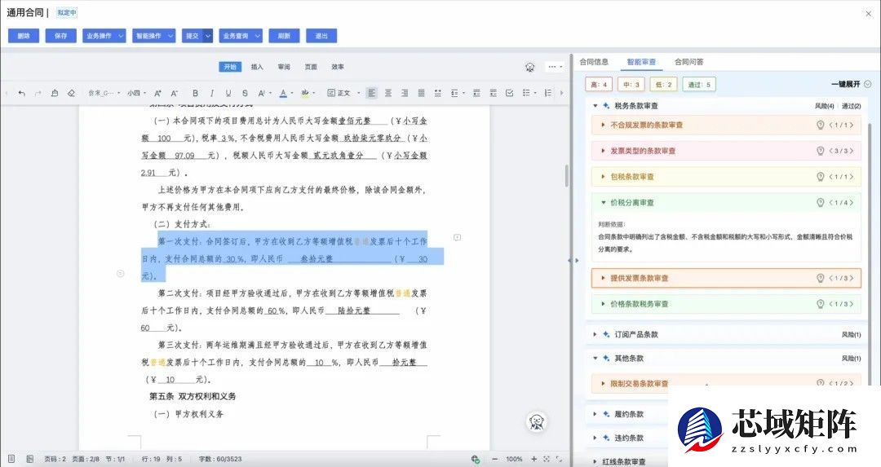Open the font name dropdown
Image resolution: width=881 pixels, height=467 pixels.
(104, 93)
